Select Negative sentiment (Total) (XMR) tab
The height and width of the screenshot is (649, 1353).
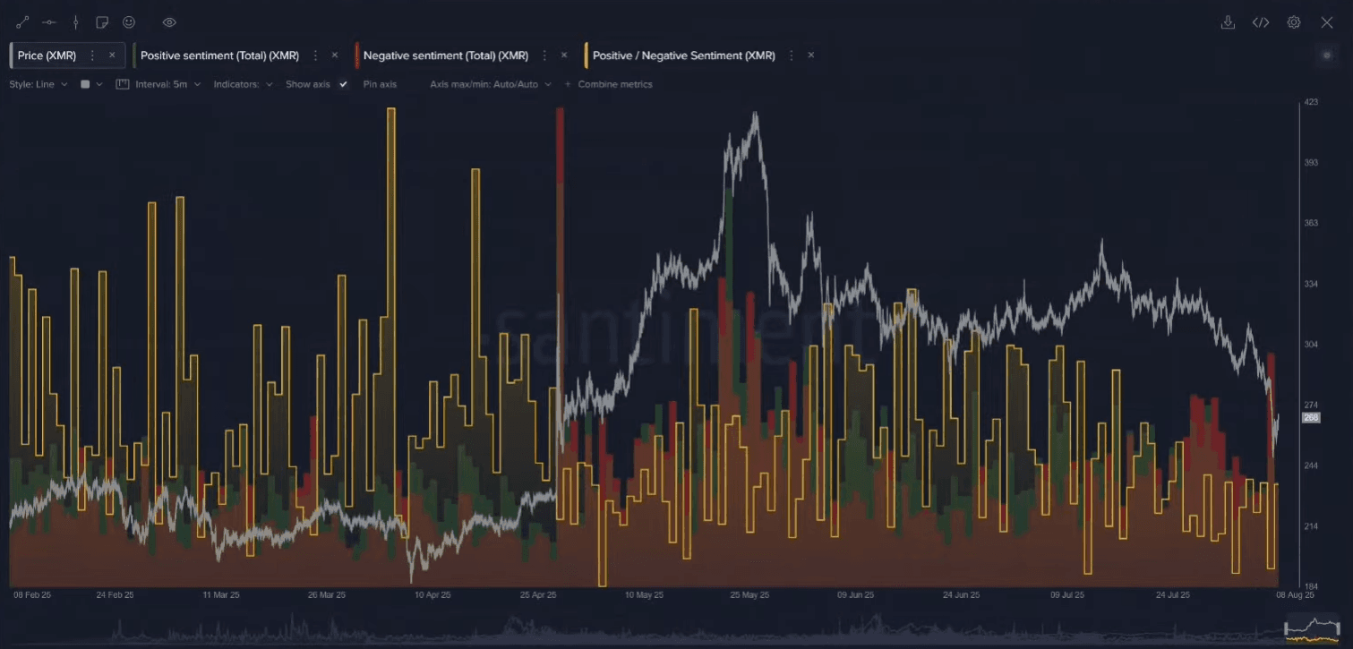(445, 56)
